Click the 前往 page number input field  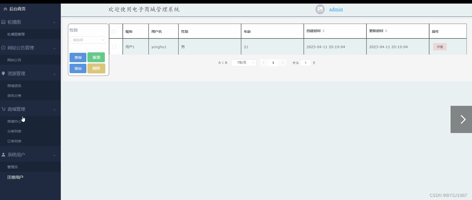[x=305, y=63]
